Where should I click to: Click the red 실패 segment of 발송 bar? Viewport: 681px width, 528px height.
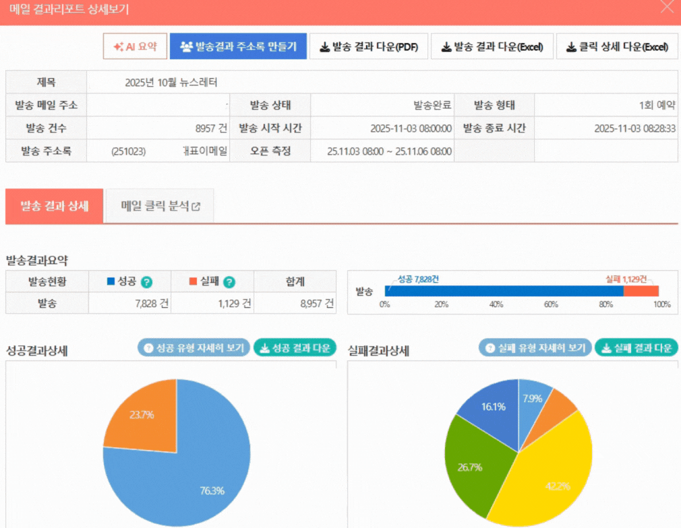point(641,291)
